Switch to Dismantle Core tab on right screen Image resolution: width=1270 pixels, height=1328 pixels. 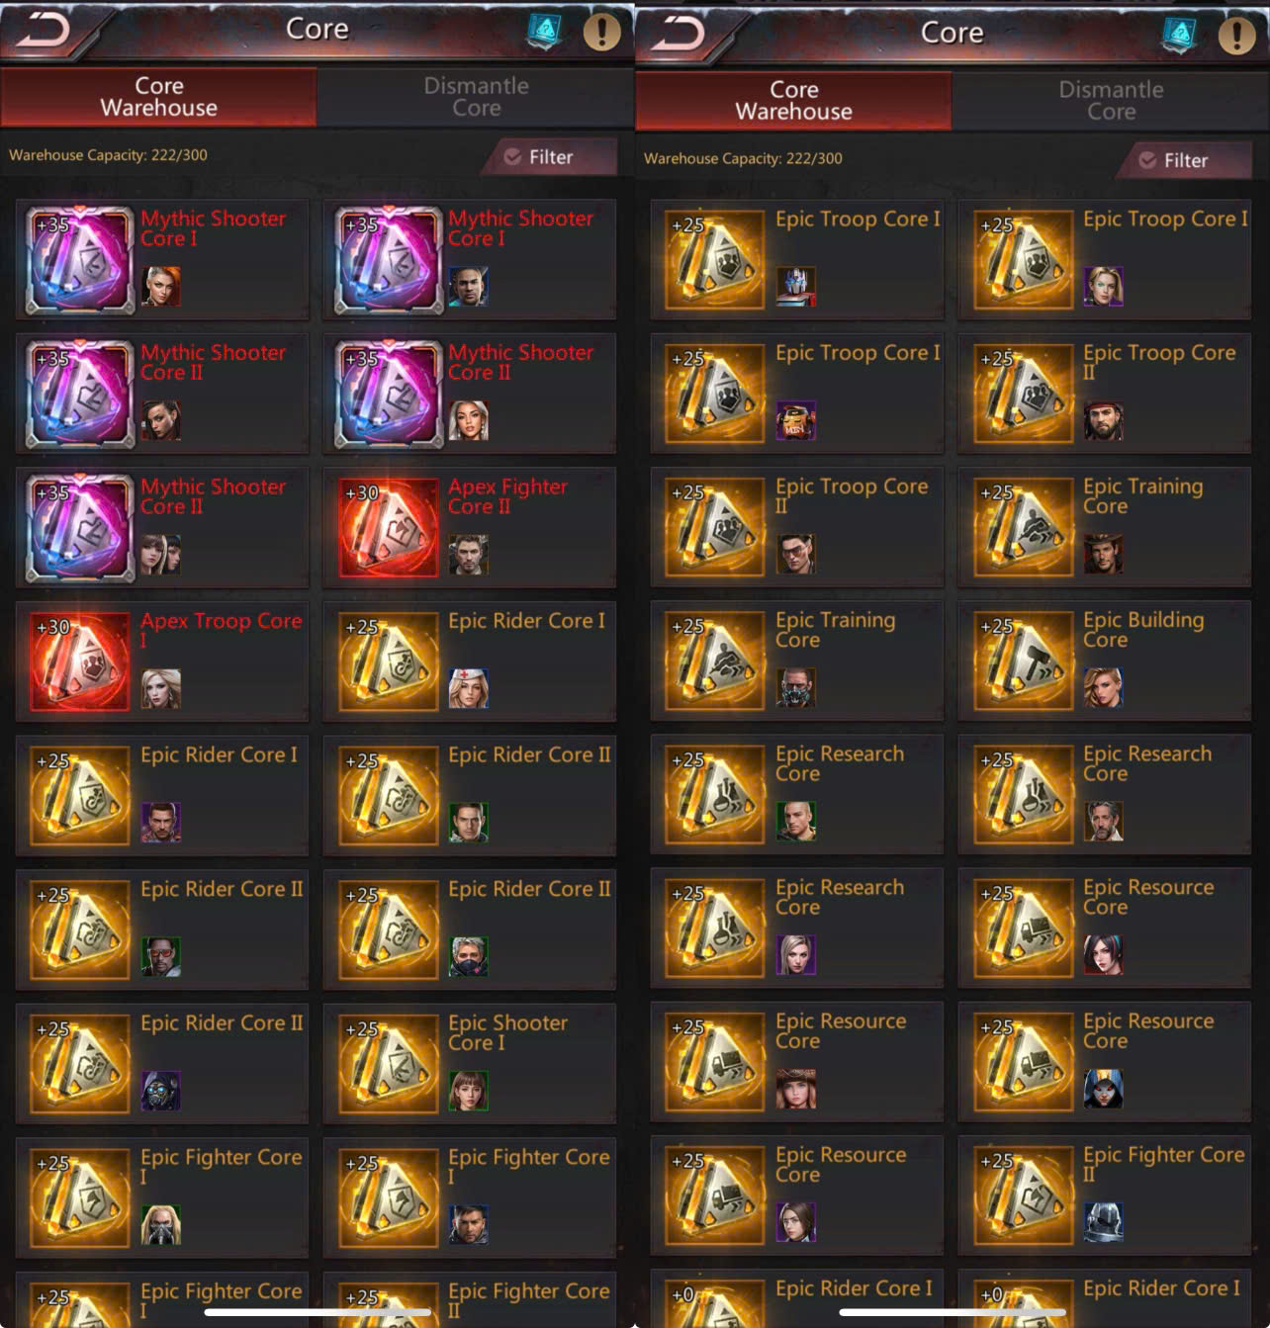coord(1111,101)
